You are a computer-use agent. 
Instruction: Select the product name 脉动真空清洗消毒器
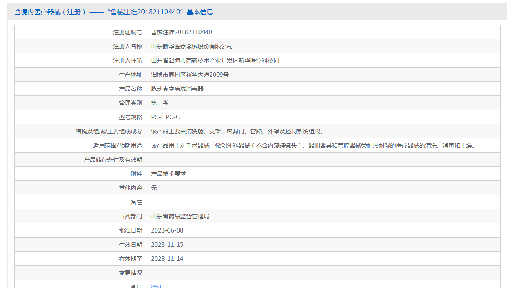pos(177,89)
